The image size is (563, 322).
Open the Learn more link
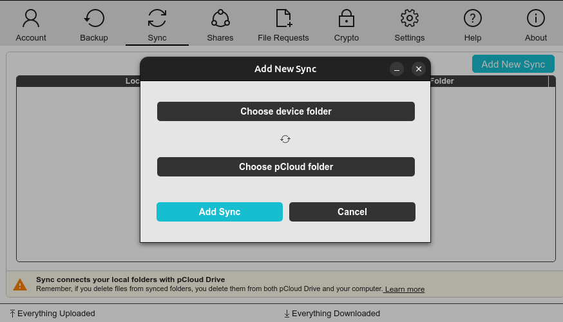point(405,289)
